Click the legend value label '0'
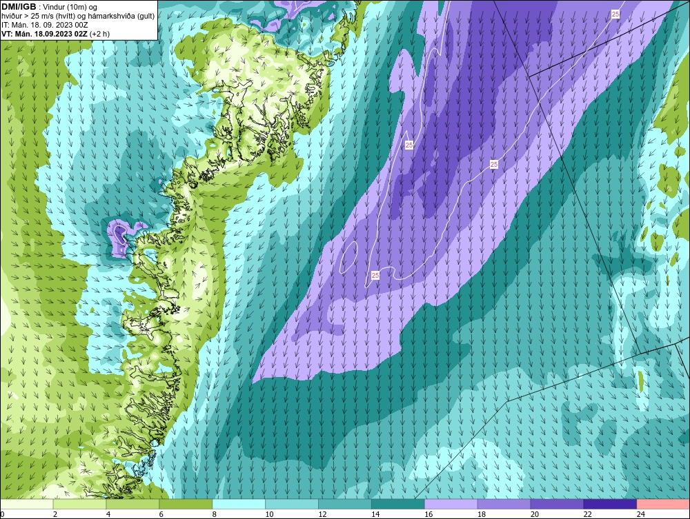This screenshot has width=690, height=519. tap(2, 514)
